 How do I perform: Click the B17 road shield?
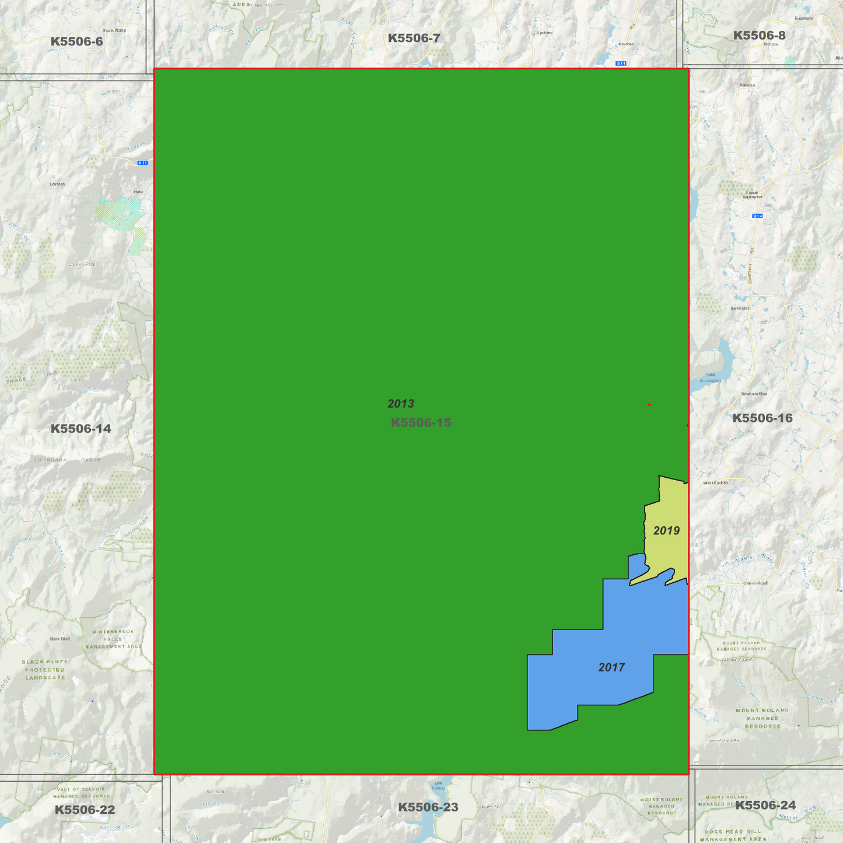pos(143,163)
